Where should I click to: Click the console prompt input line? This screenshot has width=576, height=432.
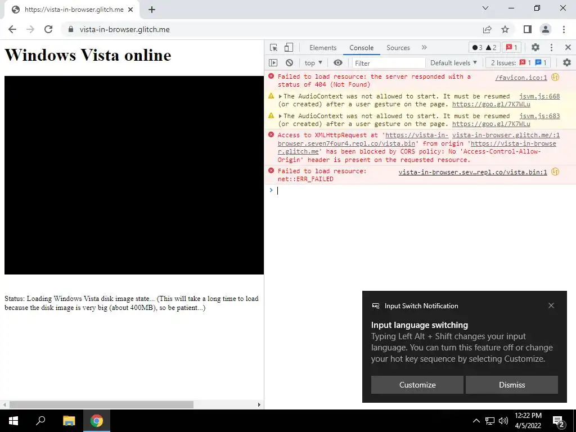(422, 190)
